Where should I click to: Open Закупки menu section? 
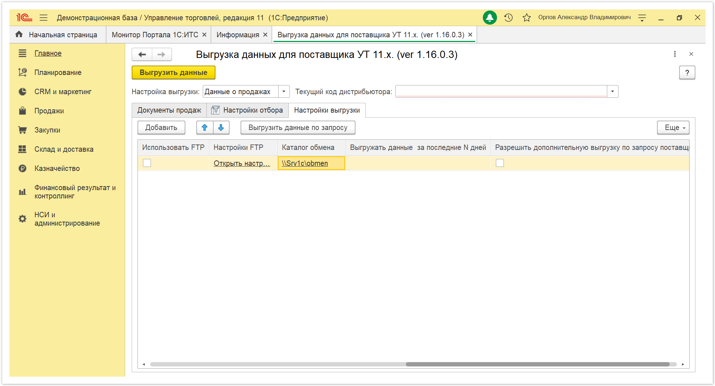(x=47, y=130)
